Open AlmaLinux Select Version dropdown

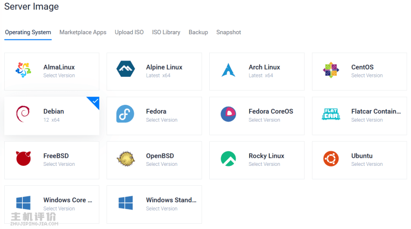tap(59, 75)
